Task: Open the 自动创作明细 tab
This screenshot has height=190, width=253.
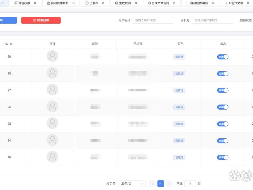Action: tap(200, 3)
